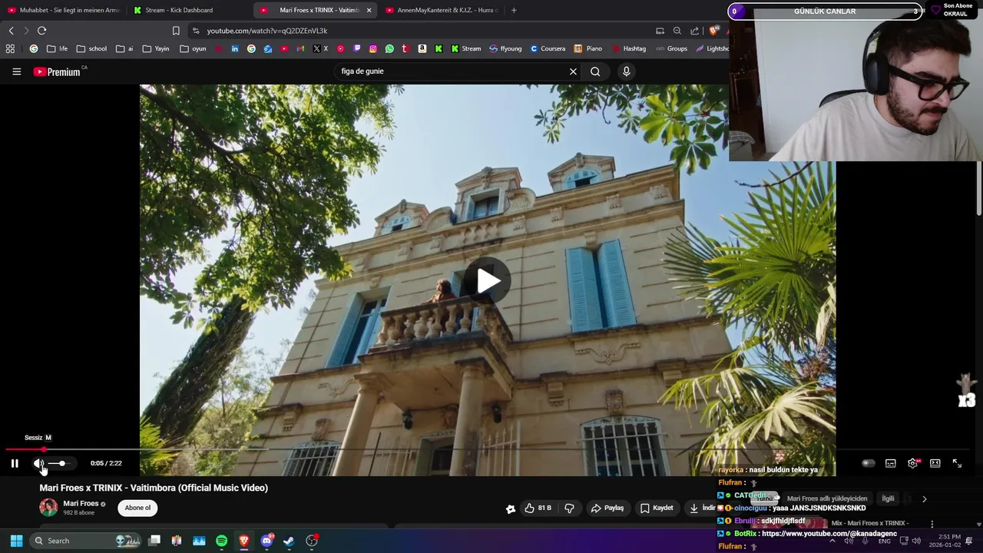
Task: Open the Groups bookmark
Action: (671, 48)
